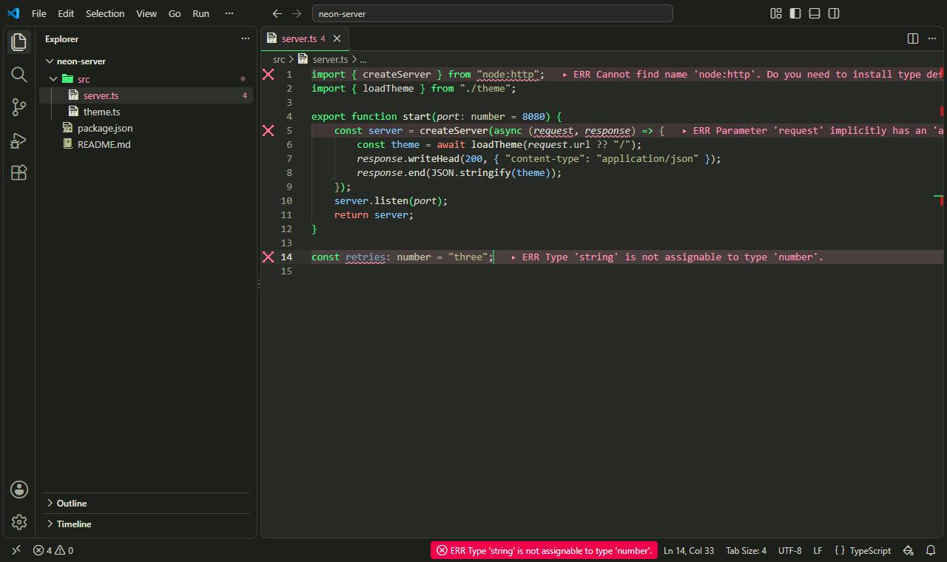Close the server.ts editor tab
Screen dimensions: 947x562
coord(337,38)
